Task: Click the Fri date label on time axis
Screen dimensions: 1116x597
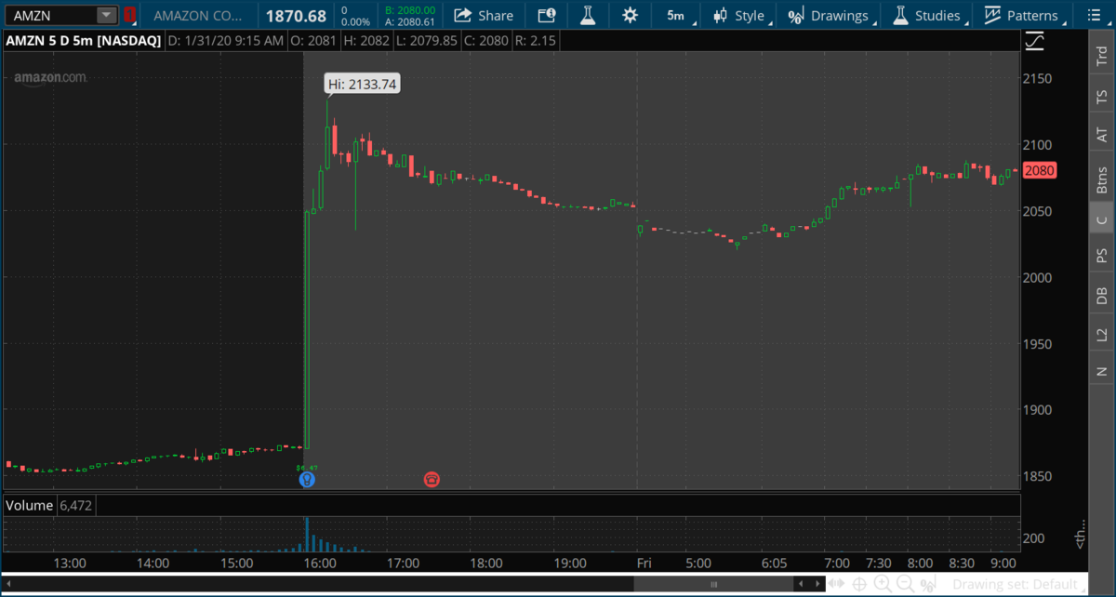Action: point(644,564)
